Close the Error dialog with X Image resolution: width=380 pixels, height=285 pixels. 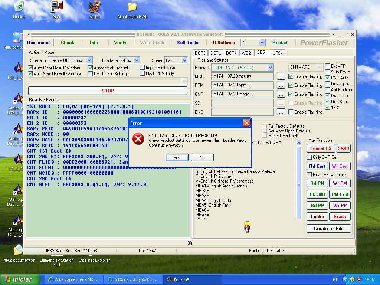click(x=246, y=123)
